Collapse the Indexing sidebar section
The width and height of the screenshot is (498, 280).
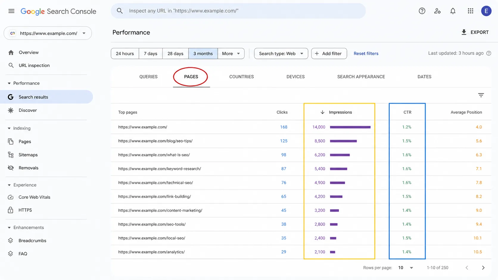click(x=19, y=128)
